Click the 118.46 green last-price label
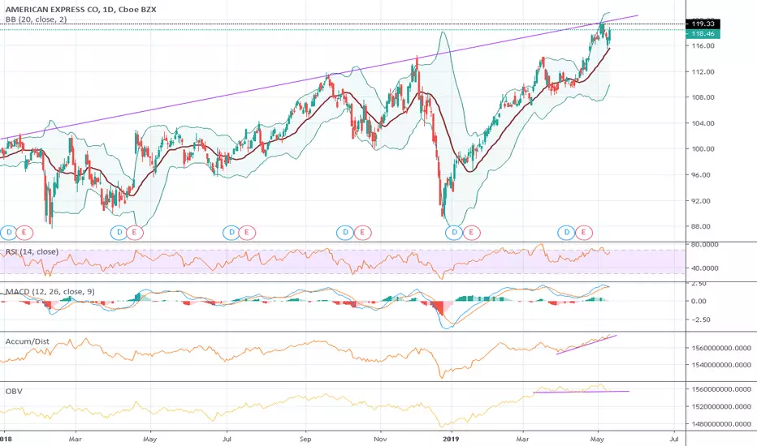The width and height of the screenshot is (757, 446). [x=703, y=34]
